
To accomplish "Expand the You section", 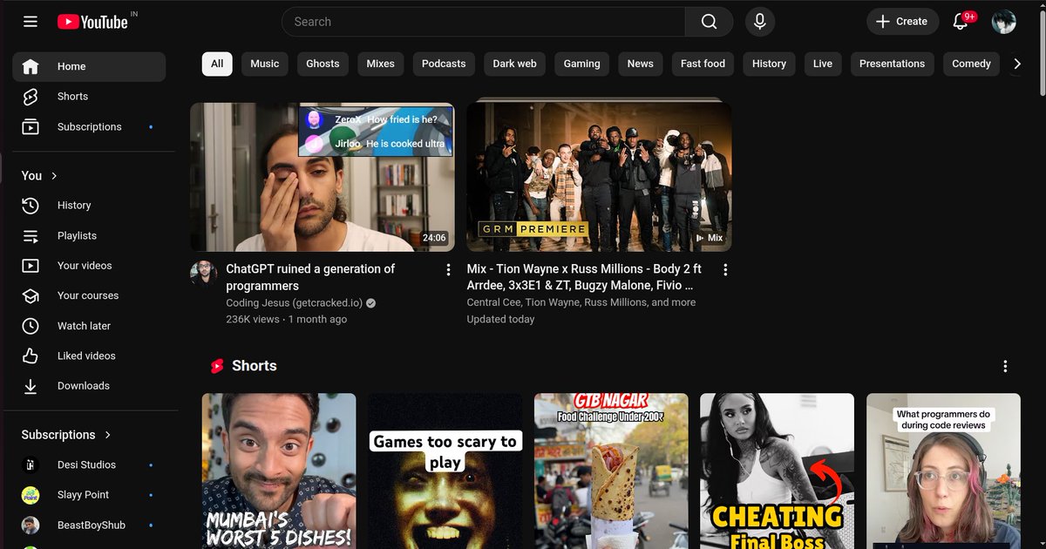I will [38, 175].
